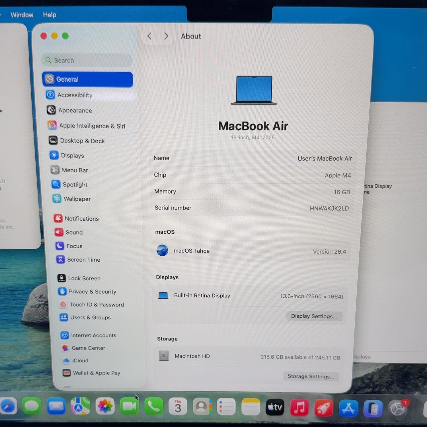Image resolution: width=427 pixels, height=427 pixels.
Task: Open the Window menu
Action: pos(22,15)
